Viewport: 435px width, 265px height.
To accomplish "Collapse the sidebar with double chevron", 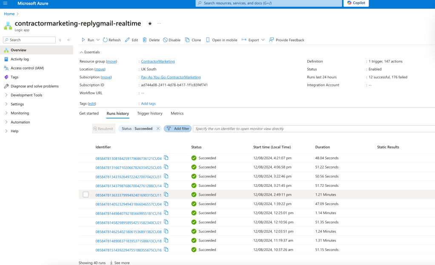I will [69, 40].
